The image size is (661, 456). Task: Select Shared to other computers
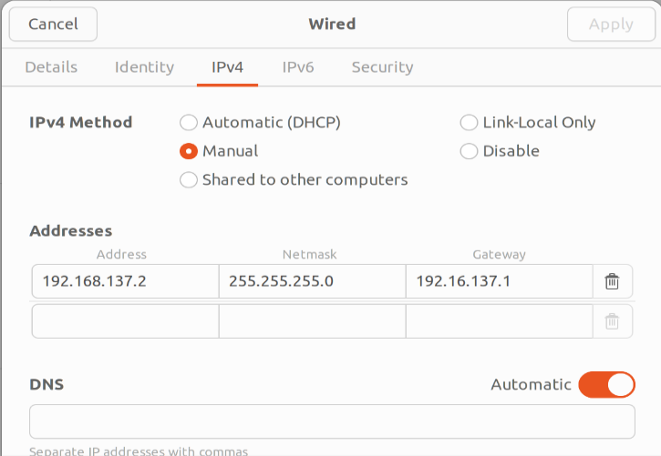(189, 180)
